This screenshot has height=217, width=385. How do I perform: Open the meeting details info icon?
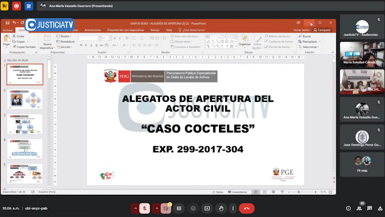pos(348,209)
